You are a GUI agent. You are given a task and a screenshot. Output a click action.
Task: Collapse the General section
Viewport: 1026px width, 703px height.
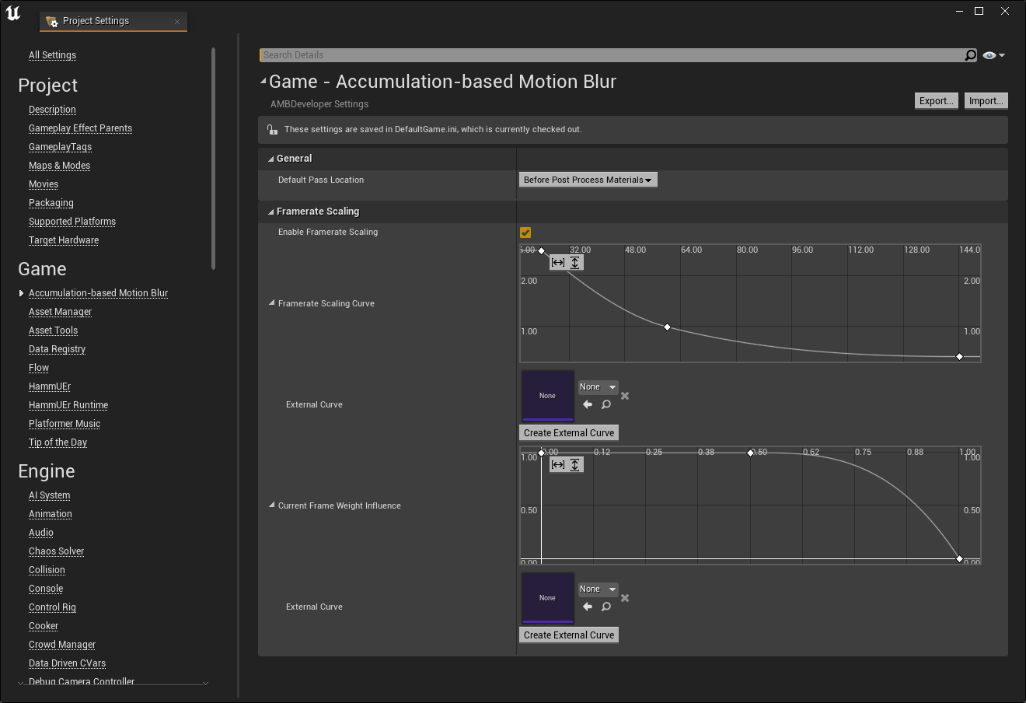tap(271, 159)
